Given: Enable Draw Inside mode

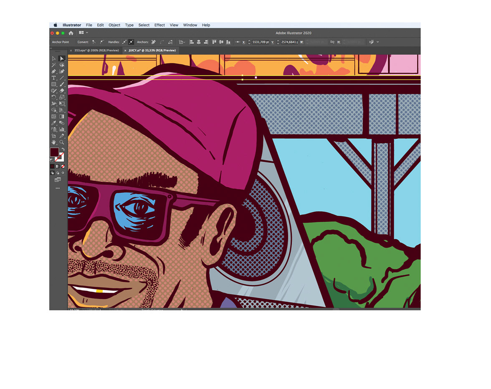Looking at the screenshot, I should click(x=63, y=173).
